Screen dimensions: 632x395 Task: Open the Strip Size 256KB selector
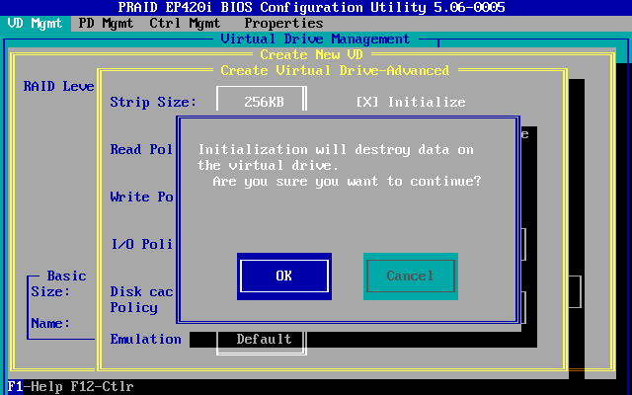point(262,100)
